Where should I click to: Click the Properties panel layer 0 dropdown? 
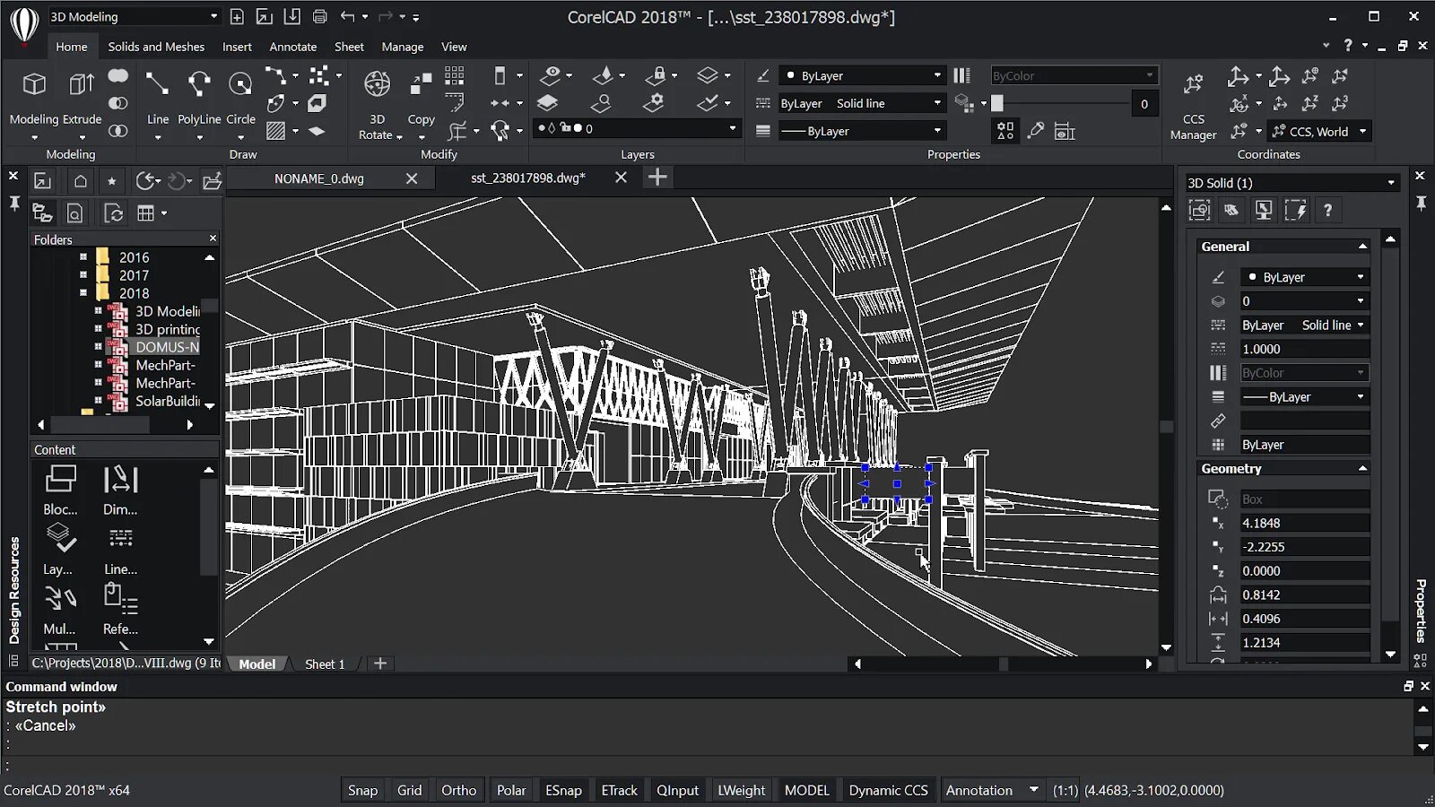point(1305,301)
